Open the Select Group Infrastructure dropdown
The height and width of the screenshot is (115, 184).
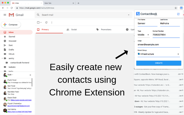click(159, 54)
